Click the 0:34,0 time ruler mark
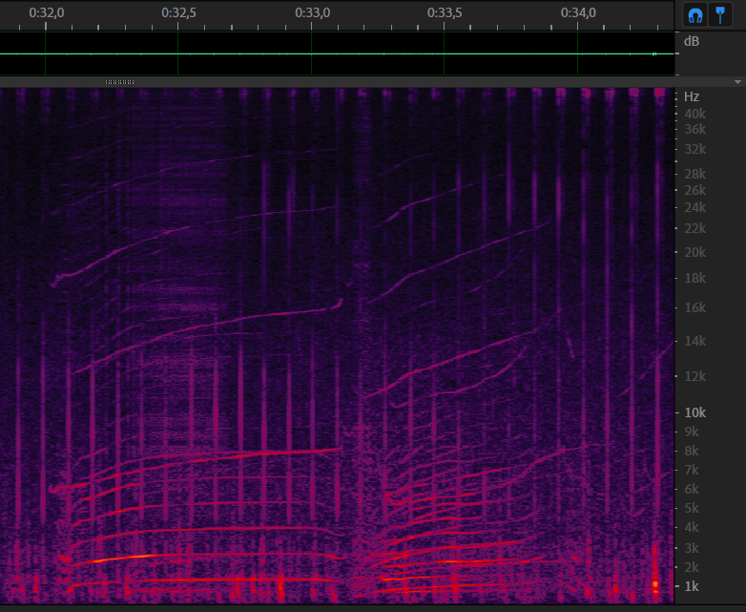Screen dimensions: 746x612 (578, 12)
